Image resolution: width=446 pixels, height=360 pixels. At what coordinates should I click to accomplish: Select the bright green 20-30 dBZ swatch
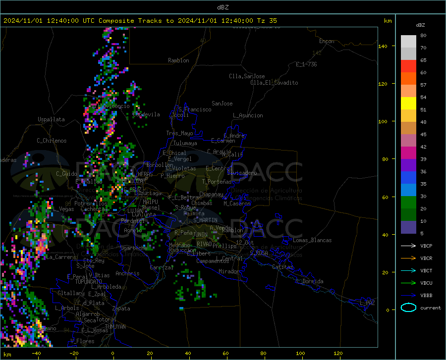[408, 203]
